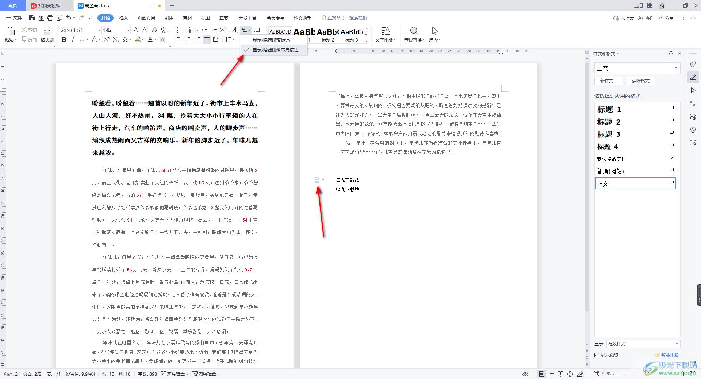Click 新样式 button
The image size is (701, 379).
[x=608, y=81]
